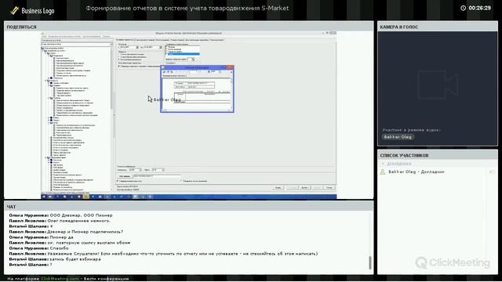Click the clock icon beside 00:26:29 timer
502x282 pixels.
pyautogui.click(x=463, y=8)
